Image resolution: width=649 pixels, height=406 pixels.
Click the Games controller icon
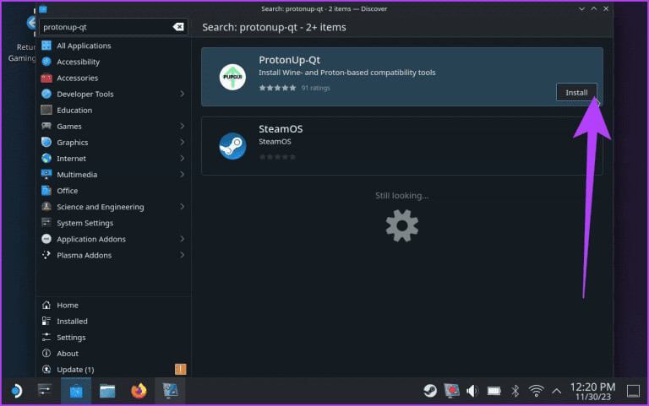pyautogui.click(x=46, y=126)
